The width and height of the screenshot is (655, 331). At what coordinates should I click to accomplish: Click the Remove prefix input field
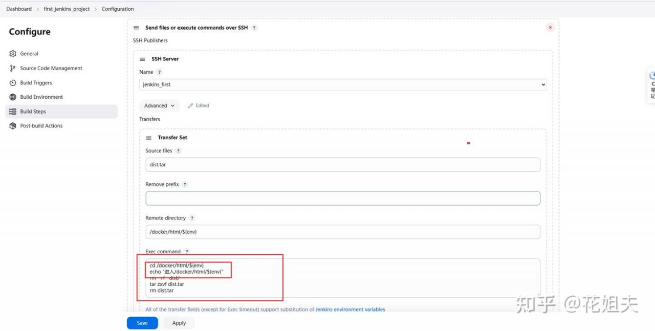[343, 198]
